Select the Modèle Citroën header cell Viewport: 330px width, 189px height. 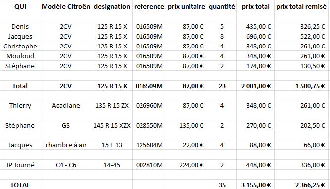(x=66, y=7)
